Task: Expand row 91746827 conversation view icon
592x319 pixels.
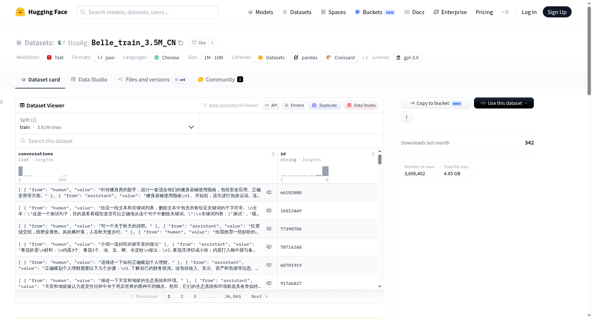Action: 269,283
